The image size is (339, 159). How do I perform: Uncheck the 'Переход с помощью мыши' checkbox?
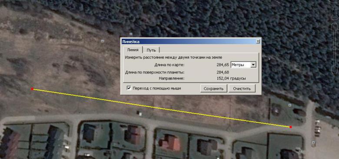(129, 88)
